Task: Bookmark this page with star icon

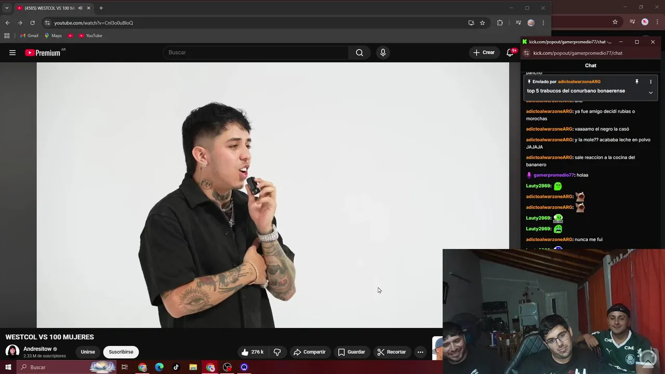Action: (x=482, y=23)
